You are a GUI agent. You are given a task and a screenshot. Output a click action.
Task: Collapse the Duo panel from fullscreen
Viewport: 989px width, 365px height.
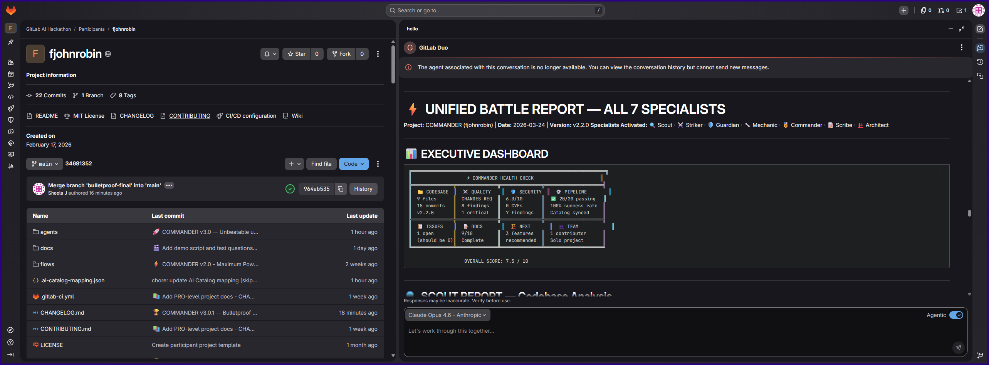(x=962, y=29)
